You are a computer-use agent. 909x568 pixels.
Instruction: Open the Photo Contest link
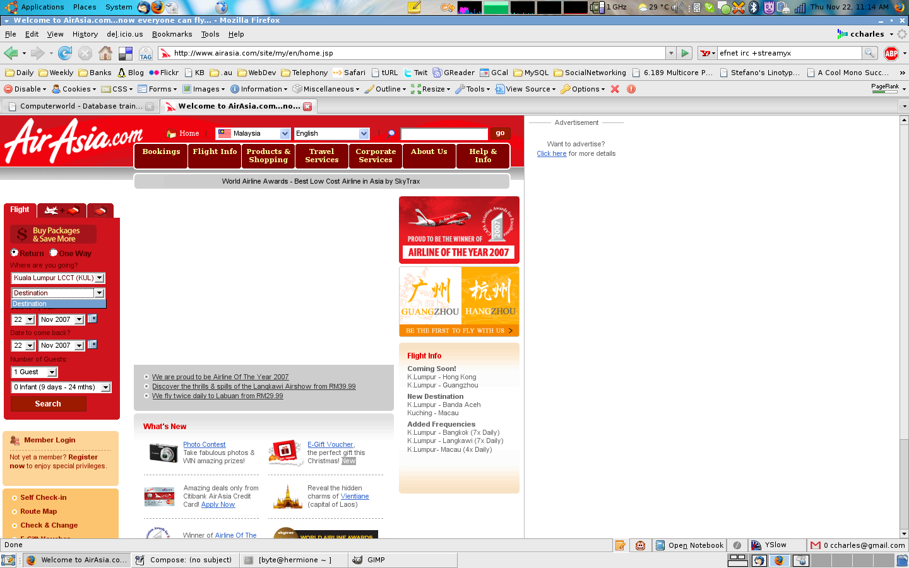coord(204,444)
